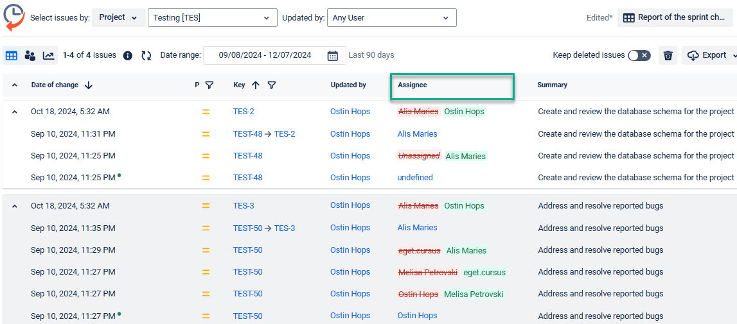Select Sep 10, 2024, 11:31 PM date cell
This screenshot has height=324, width=737.
pyautogui.click(x=73, y=134)
